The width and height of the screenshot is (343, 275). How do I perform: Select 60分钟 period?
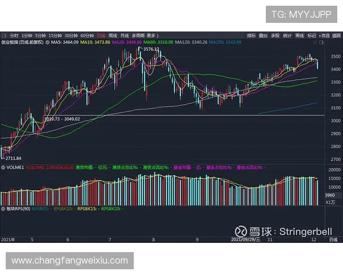click(x=87, y=35)
